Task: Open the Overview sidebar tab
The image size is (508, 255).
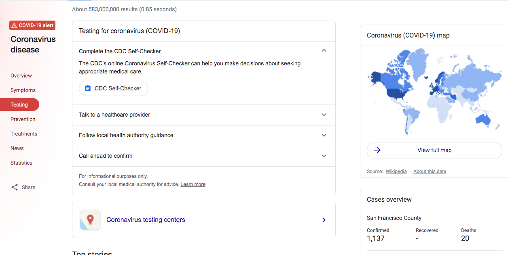Action: pos(21,75)
